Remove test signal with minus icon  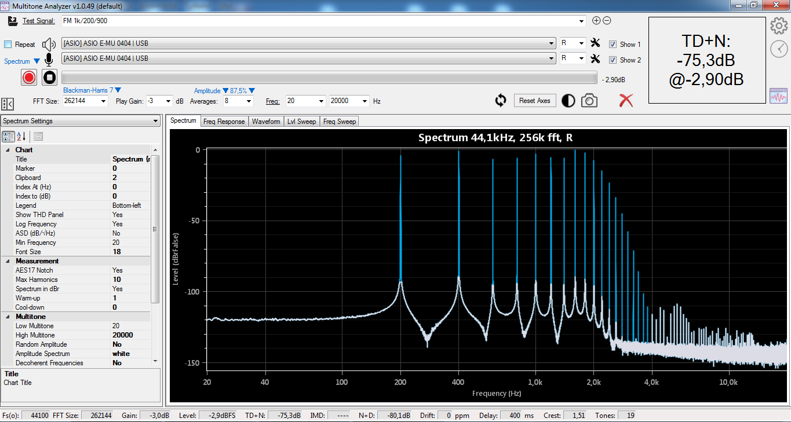click(x=607, y=21)
